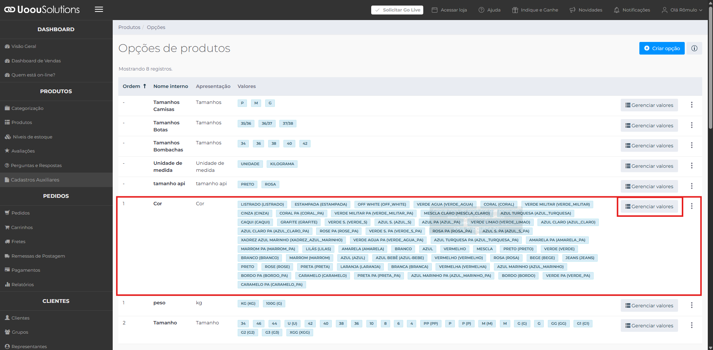This screenshot has width=713, height=350.
Task: Click the Solicitar Go Live button
Action: pos(397,10)
